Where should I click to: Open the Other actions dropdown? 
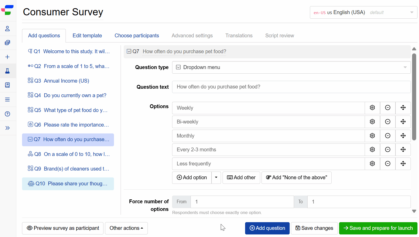click(x=126, y=228)
